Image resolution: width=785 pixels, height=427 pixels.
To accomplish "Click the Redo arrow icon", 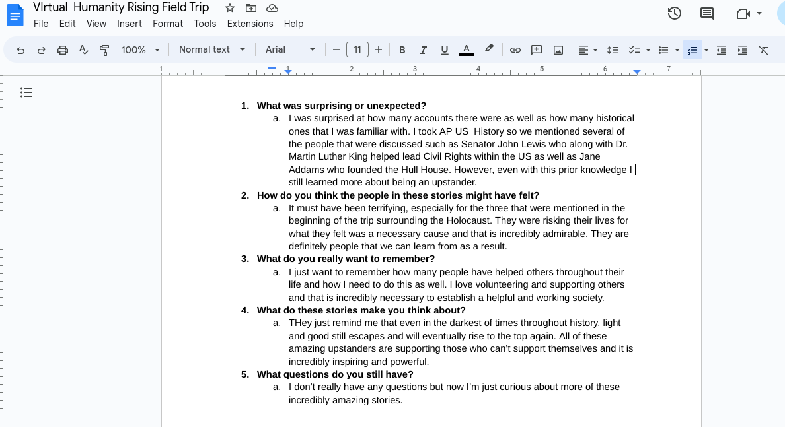I will (x=42, y=50).
